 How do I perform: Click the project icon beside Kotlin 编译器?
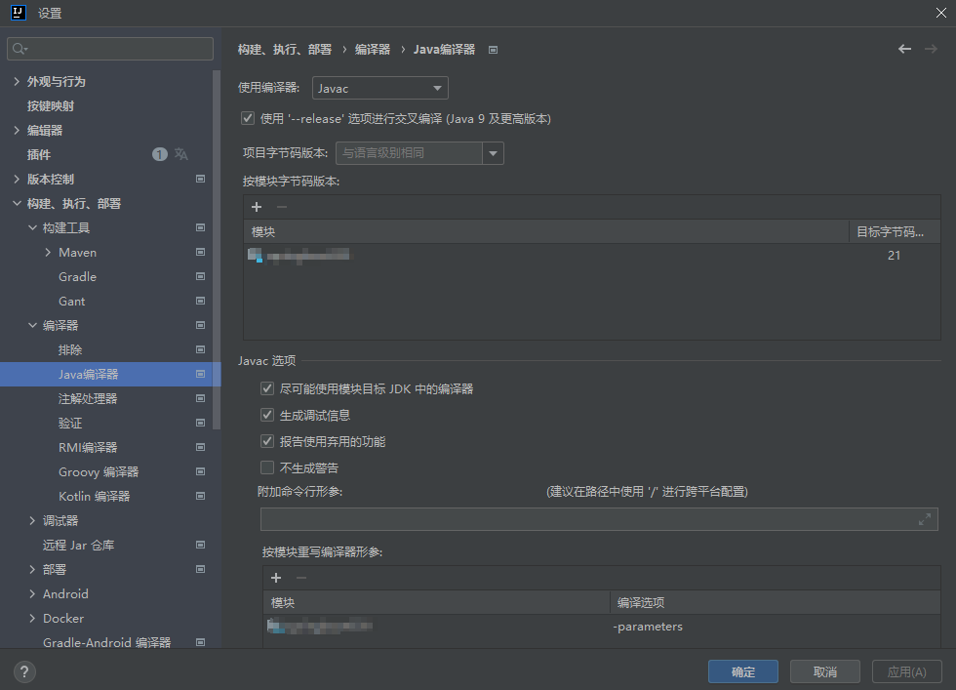200,496
